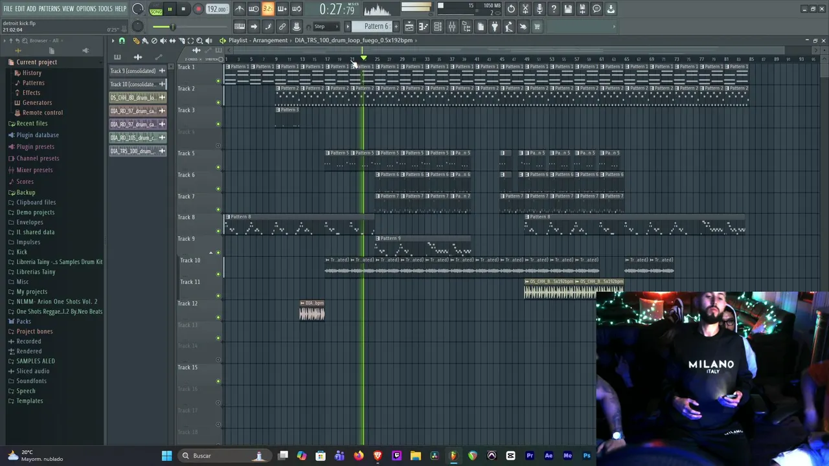Mute Track 5 using its green light
The height and width of the screenshot is (466, 829).
click(x=218, y=167)
